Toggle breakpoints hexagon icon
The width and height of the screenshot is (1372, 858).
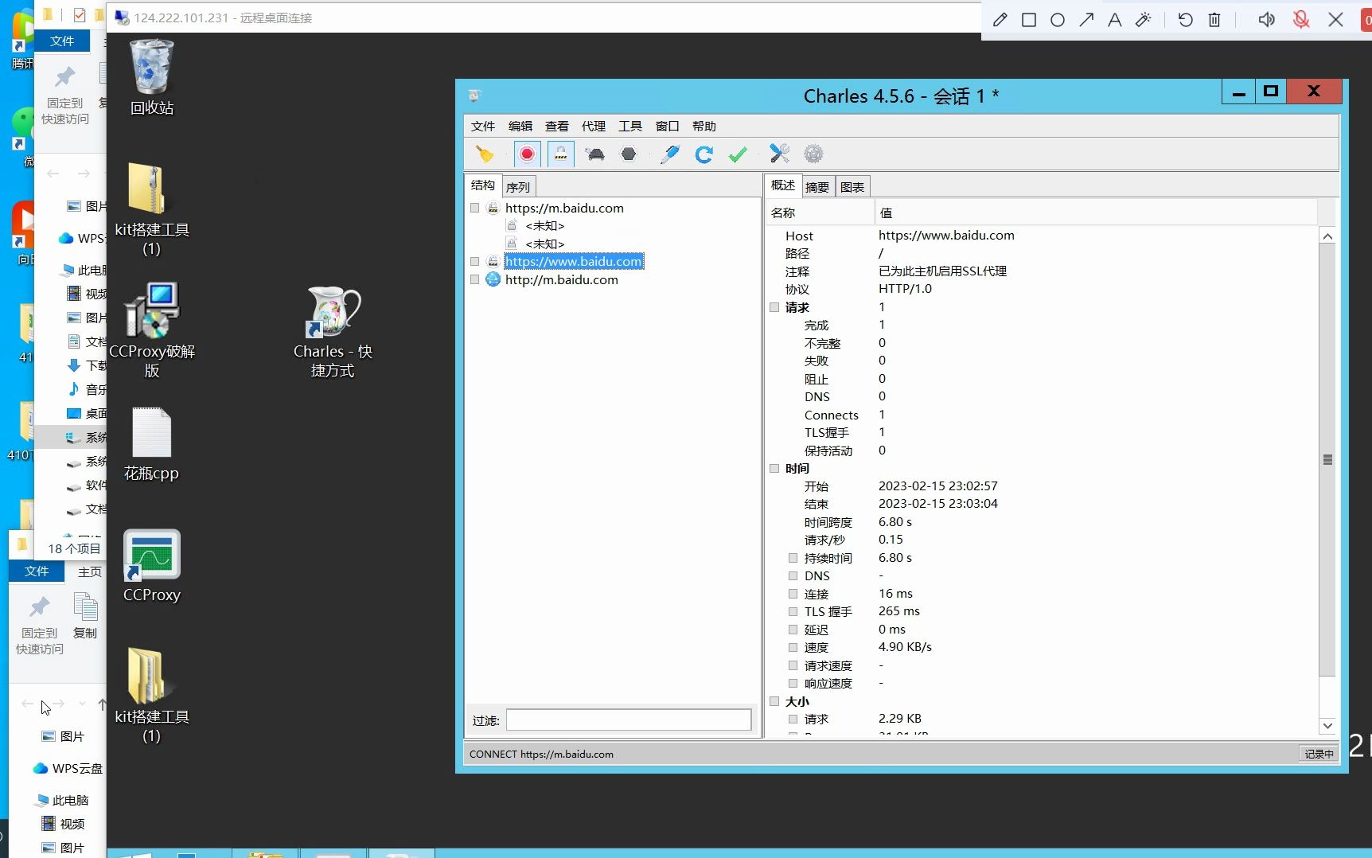point(629,154)
